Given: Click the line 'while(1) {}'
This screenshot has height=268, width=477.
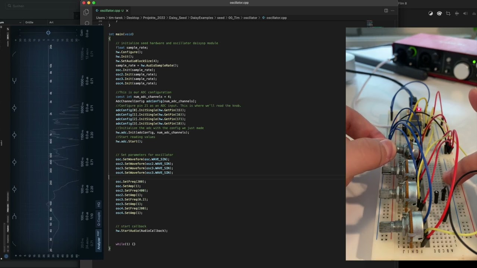Looking at the screenshot, I should tap(126, 244).
